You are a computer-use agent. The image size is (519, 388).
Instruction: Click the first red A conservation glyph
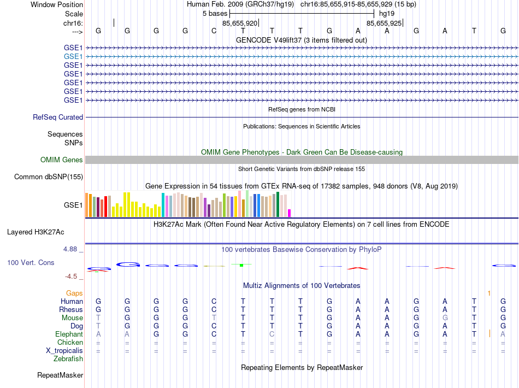coord(358,268)
